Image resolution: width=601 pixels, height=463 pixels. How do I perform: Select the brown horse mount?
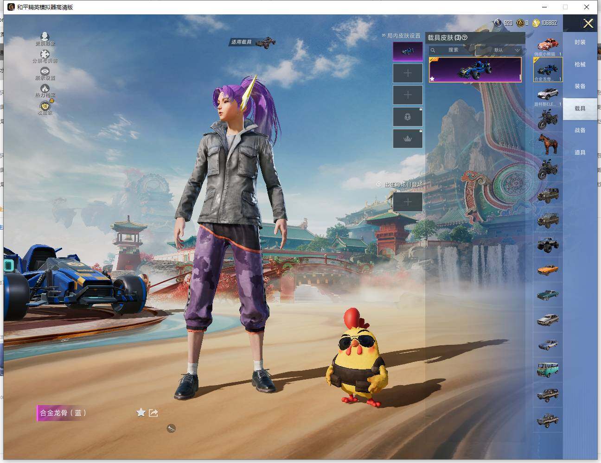click(548, 144)
